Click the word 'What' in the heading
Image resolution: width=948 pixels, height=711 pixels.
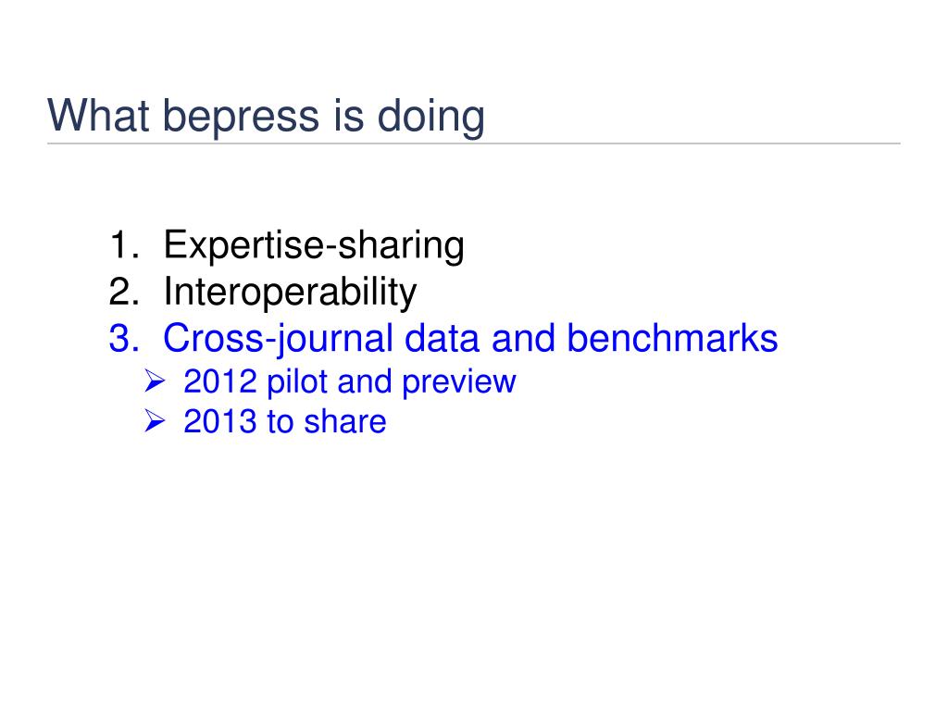(98, 116)
